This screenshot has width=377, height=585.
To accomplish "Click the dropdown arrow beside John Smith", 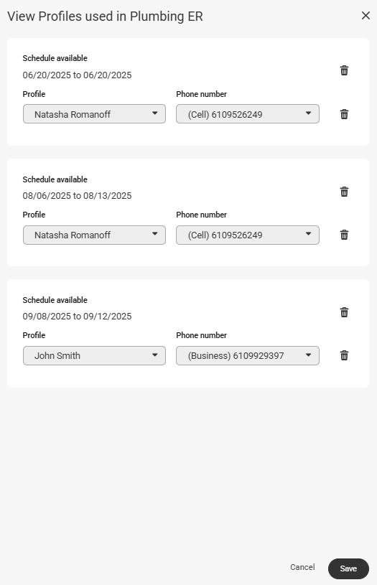I will [x=155, y=355].
